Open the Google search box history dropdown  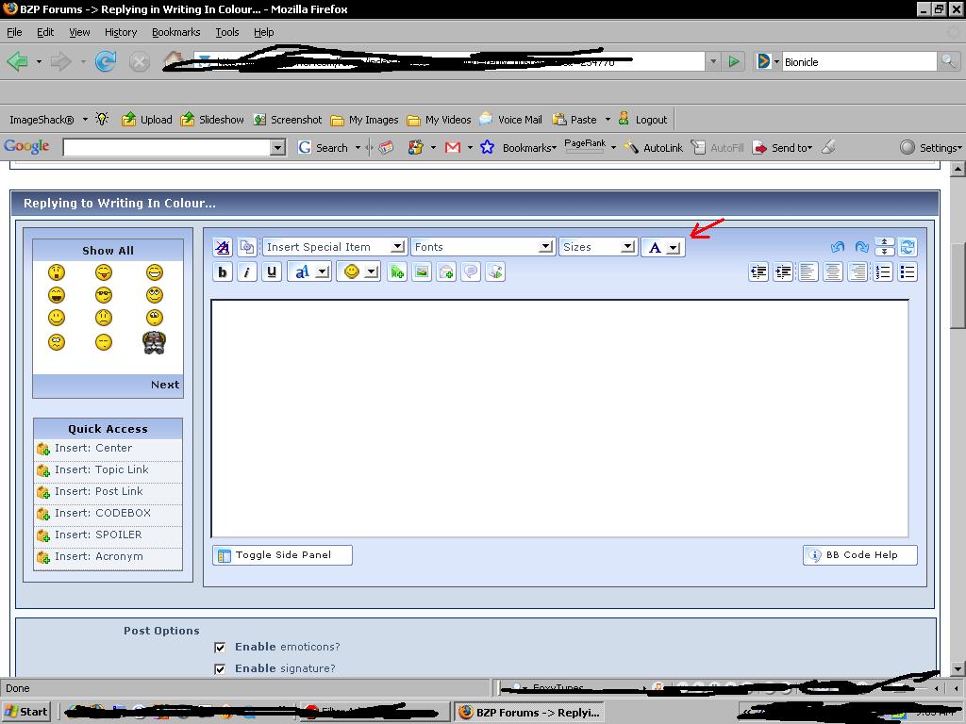[278, 148]
